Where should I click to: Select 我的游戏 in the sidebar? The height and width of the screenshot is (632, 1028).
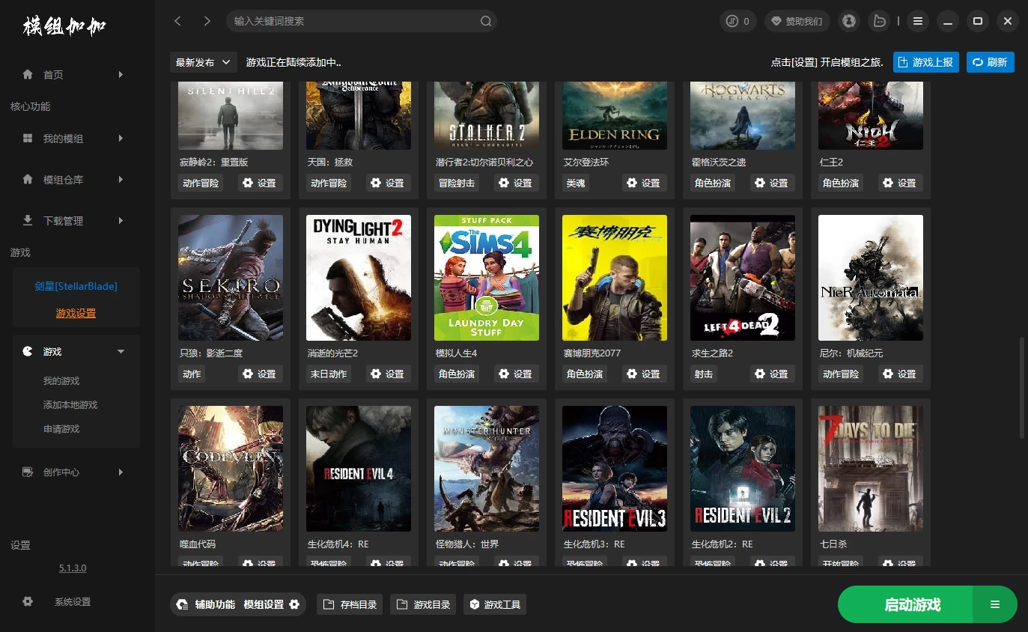pyautogui.click(x=61, y=381)
